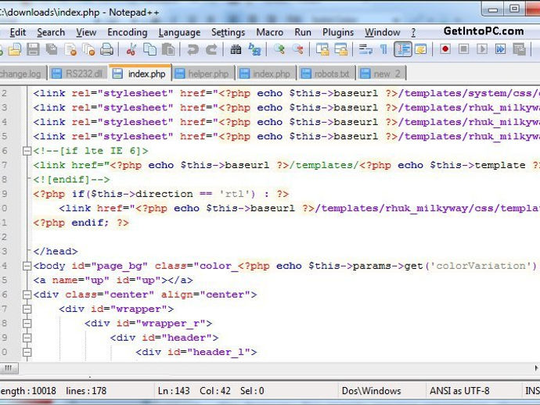Open the Replace toolbar icon
Viewport: 540px width, 405px height.
click(254, 49)
